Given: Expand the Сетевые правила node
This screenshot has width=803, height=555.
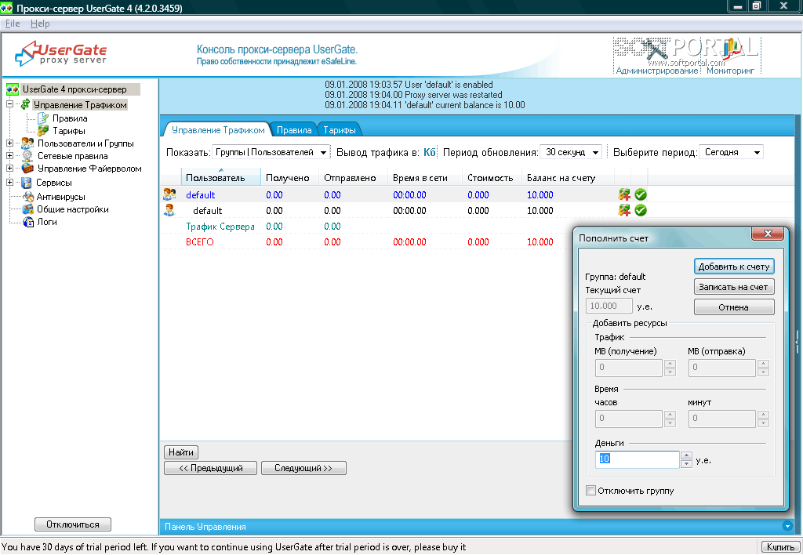Looking at the screenshot, I should [x=9, y=156].
